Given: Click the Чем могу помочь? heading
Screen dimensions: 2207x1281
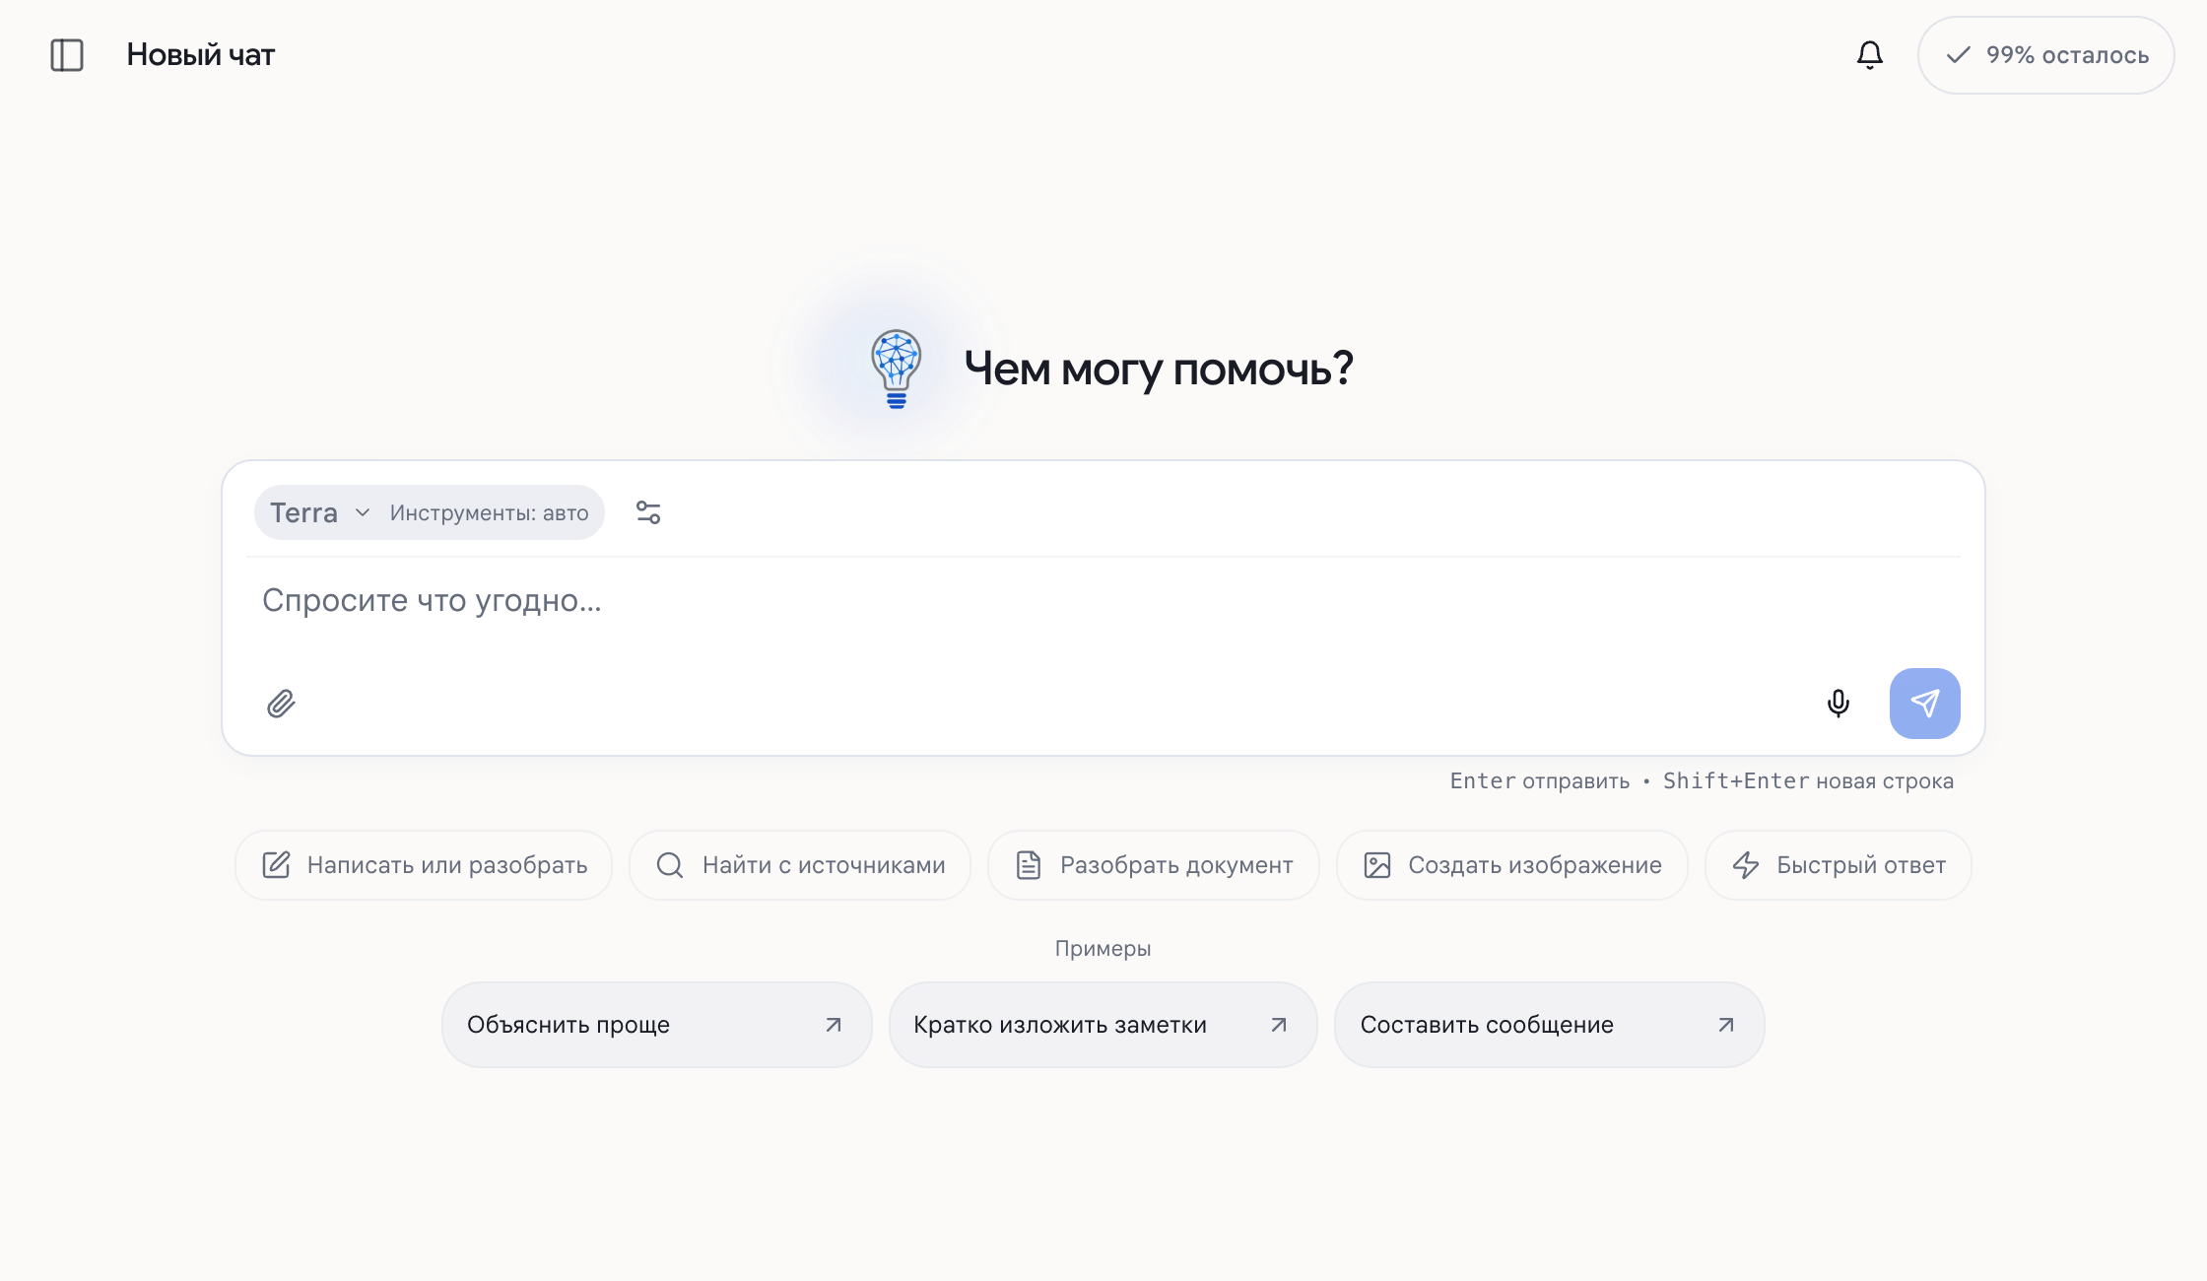Looking at the screenshot, I should point(1159,369).
